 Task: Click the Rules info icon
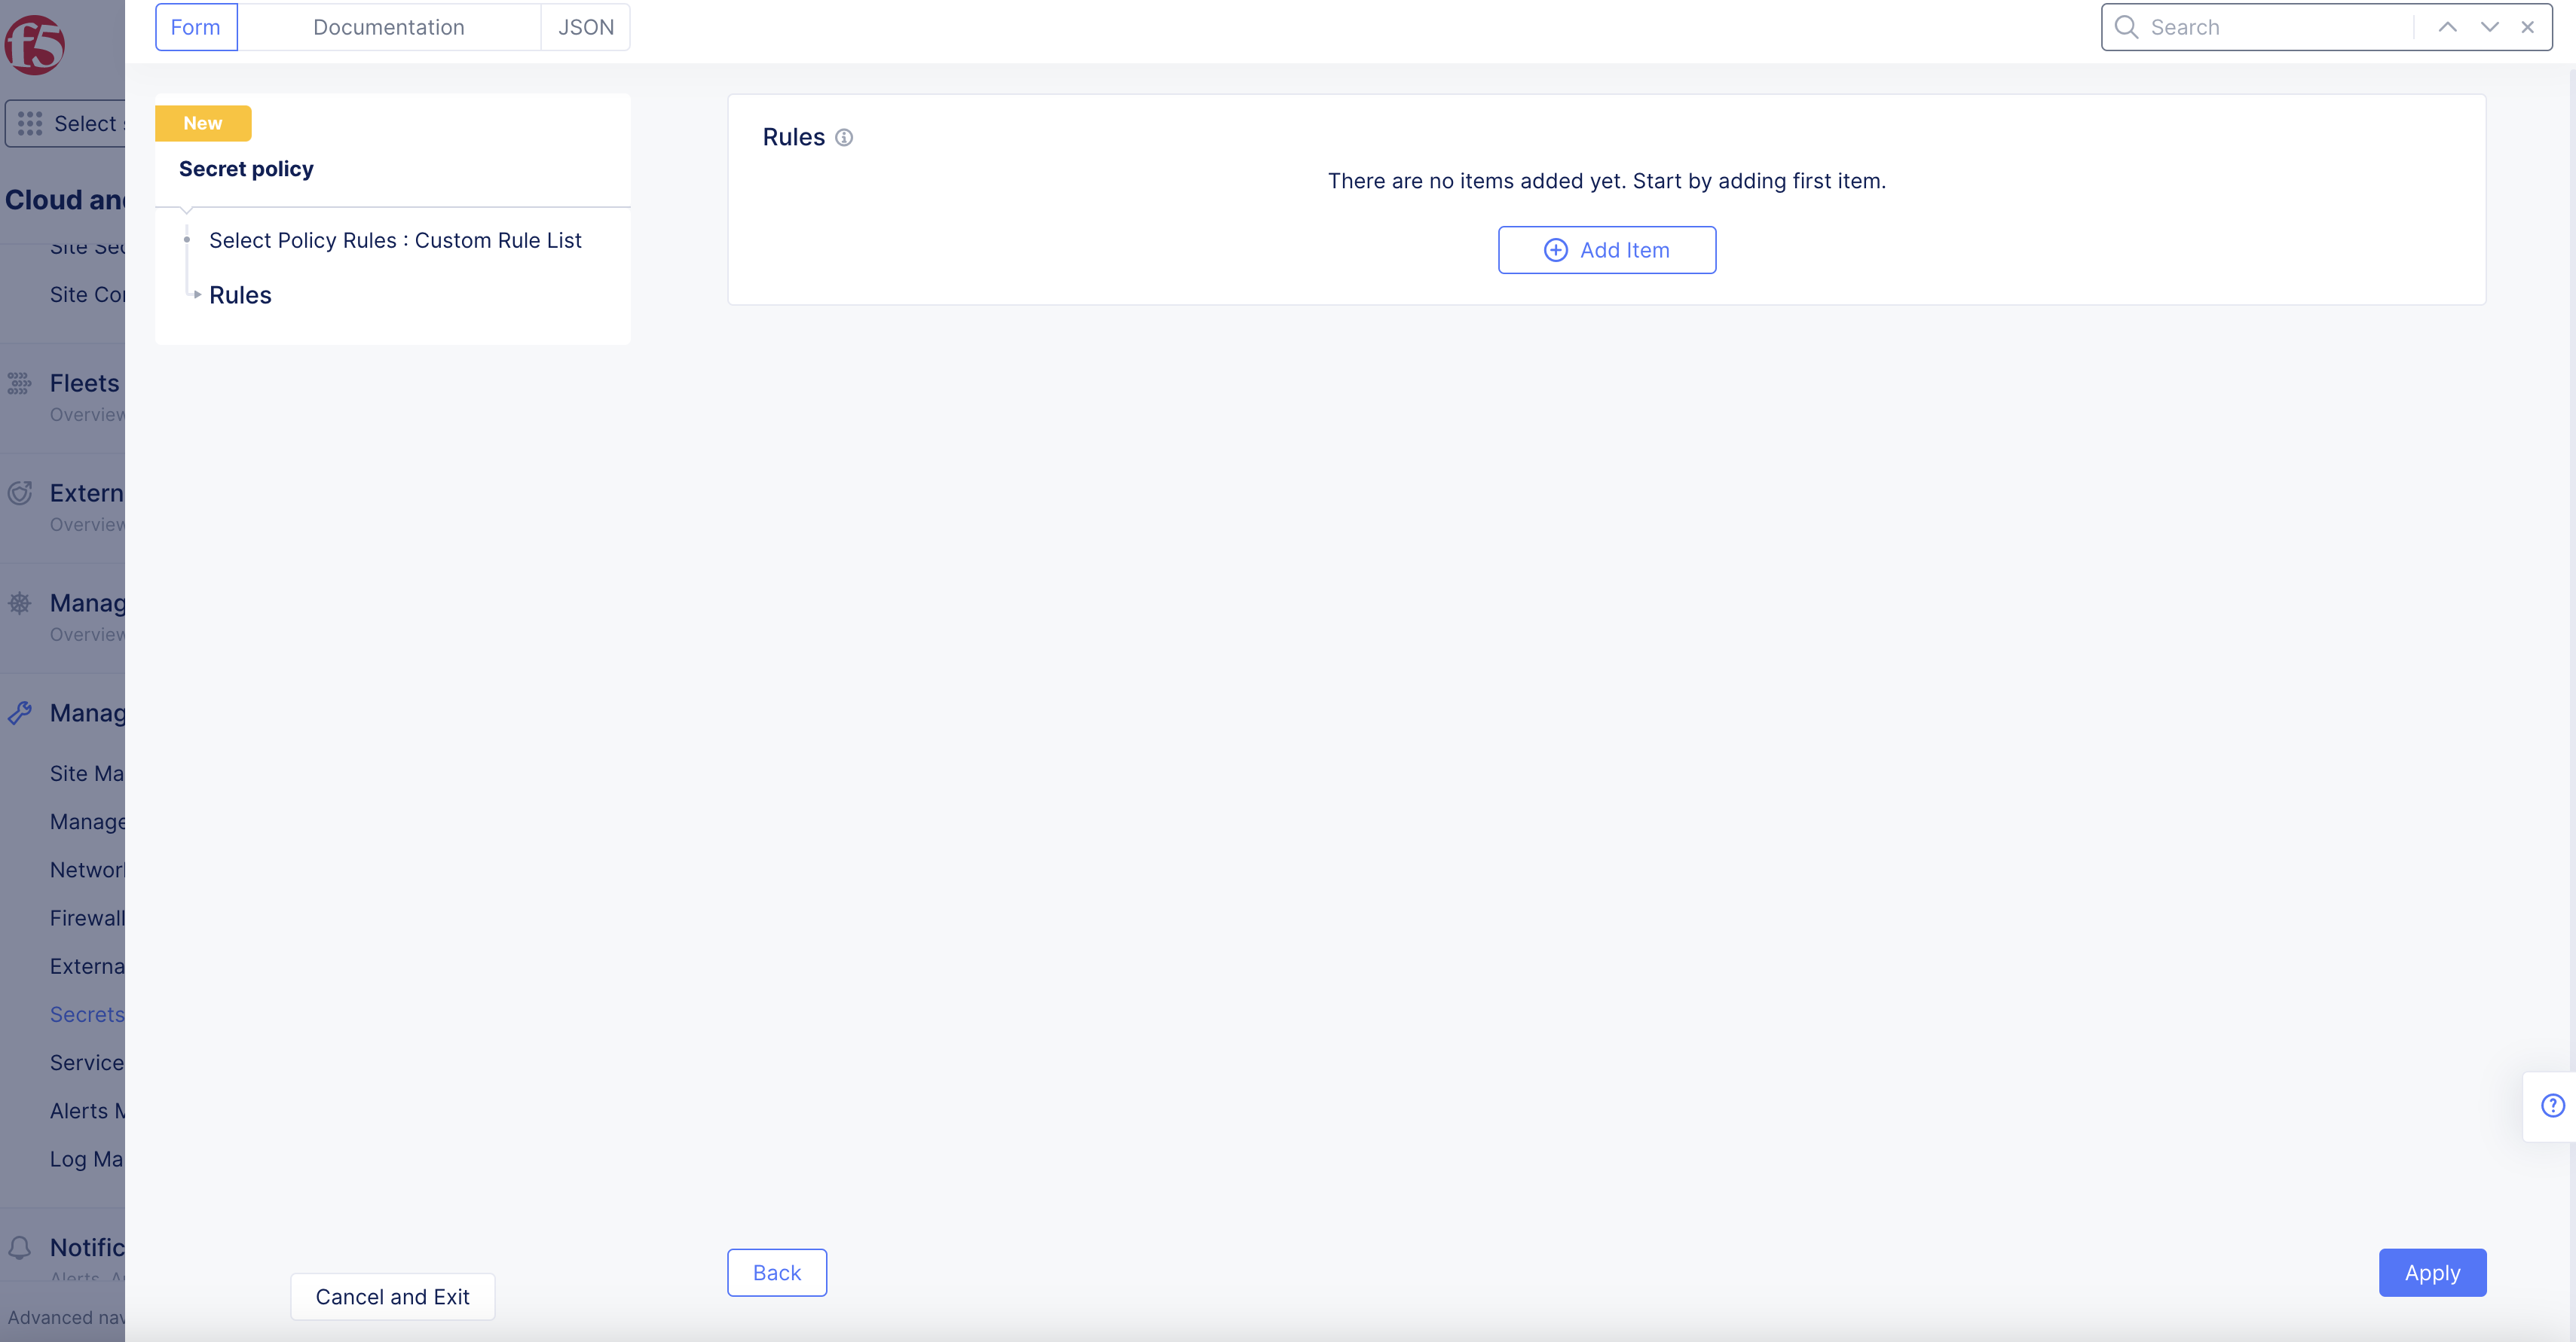(844, 138)
